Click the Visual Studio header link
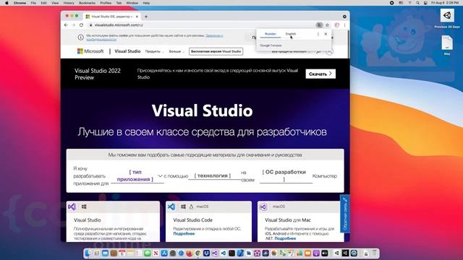This screenshot has width=463, height=260. pyautogui.click(x=127, y=51)
